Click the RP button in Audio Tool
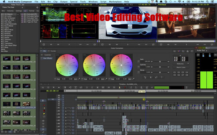The image size is (217, 135). pos(198,55)
